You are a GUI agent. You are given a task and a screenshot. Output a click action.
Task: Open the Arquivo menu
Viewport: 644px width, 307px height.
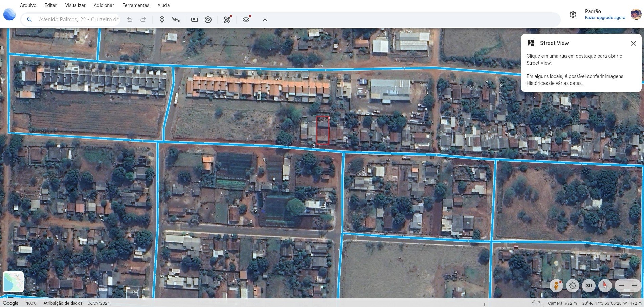(x=28, y=5)
